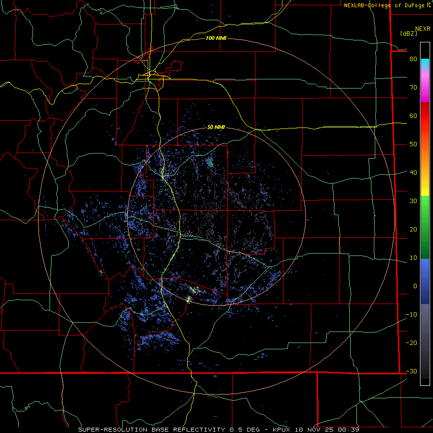Click the 50 NMI range ring label
The width and height of the screenshot is (433, 433).
pos(216,127)
